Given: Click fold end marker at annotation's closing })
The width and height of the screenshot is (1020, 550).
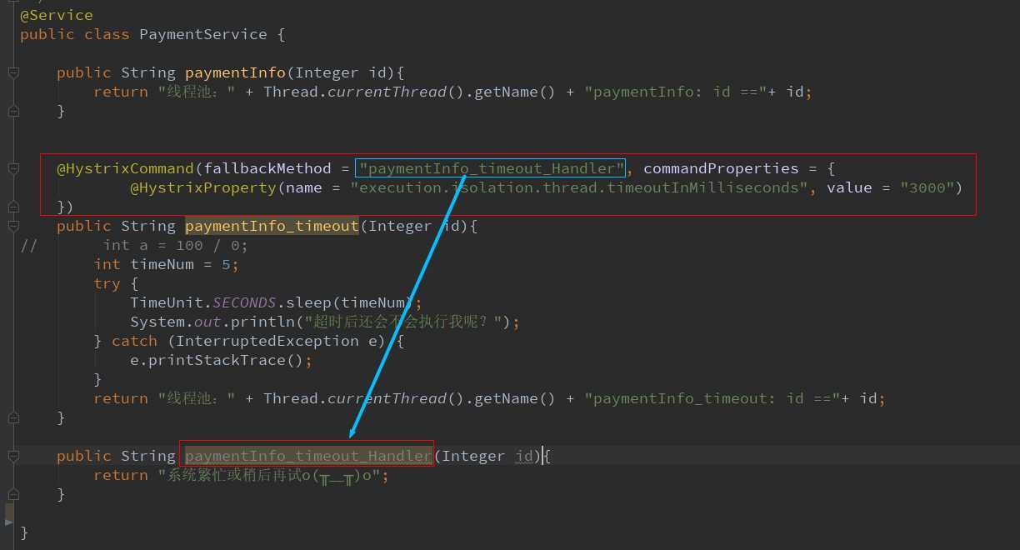Looking at the screenshot, I should click(13, 207).
